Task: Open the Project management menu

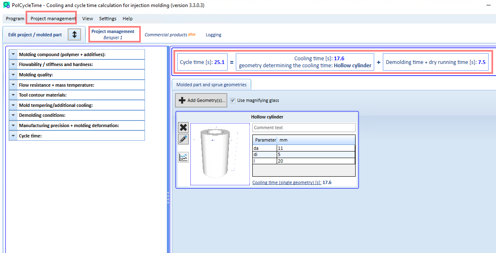Action: [x=53, y=19]
